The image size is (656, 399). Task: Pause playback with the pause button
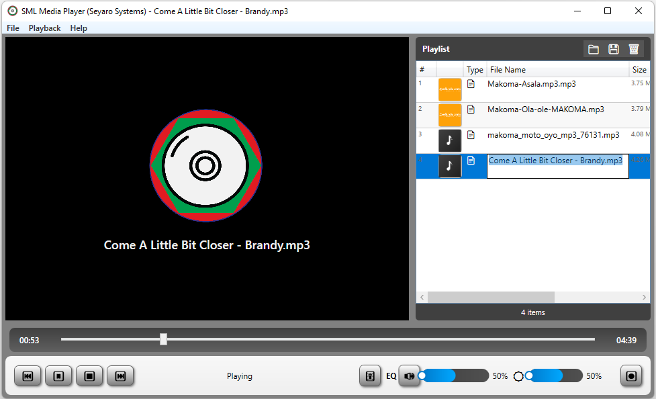(x=58, y=375)
